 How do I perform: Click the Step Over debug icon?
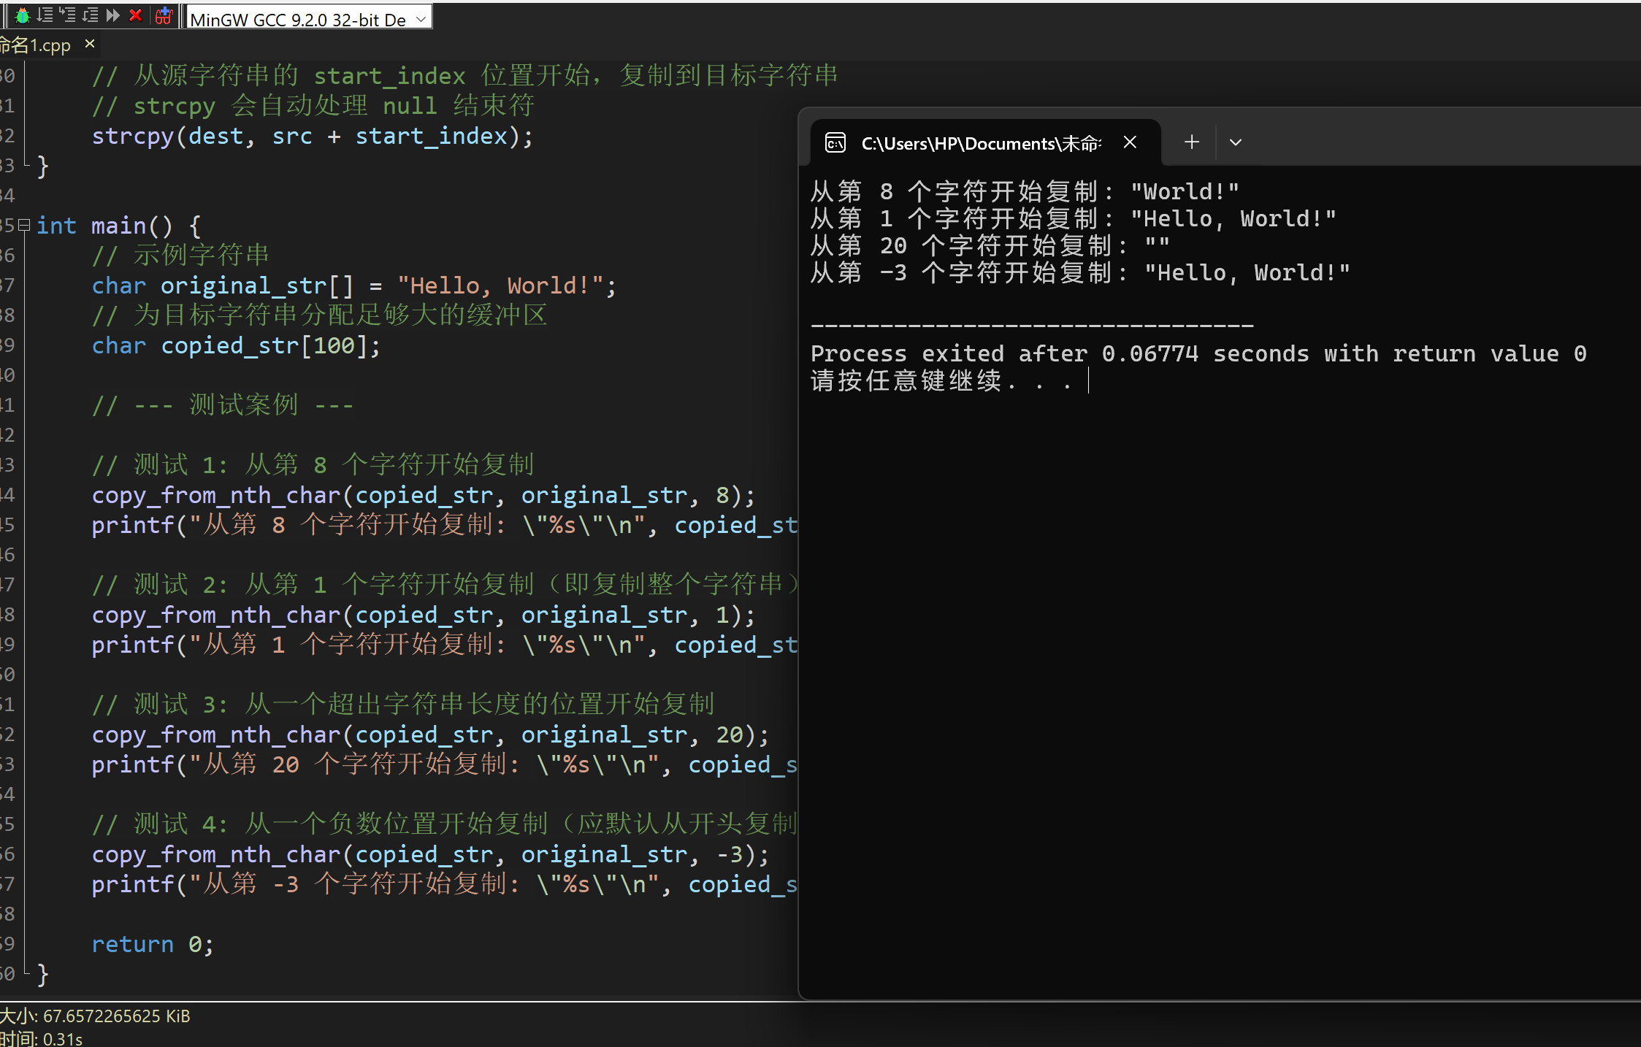click(45, 15)
